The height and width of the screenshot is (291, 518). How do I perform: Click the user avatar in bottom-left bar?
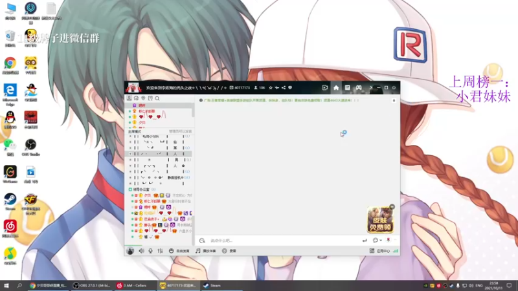(130, 251)
